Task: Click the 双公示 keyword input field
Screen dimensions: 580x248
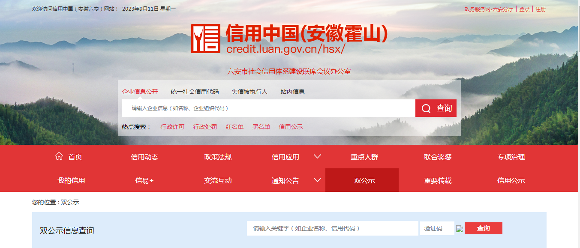Action: (332, 228)
